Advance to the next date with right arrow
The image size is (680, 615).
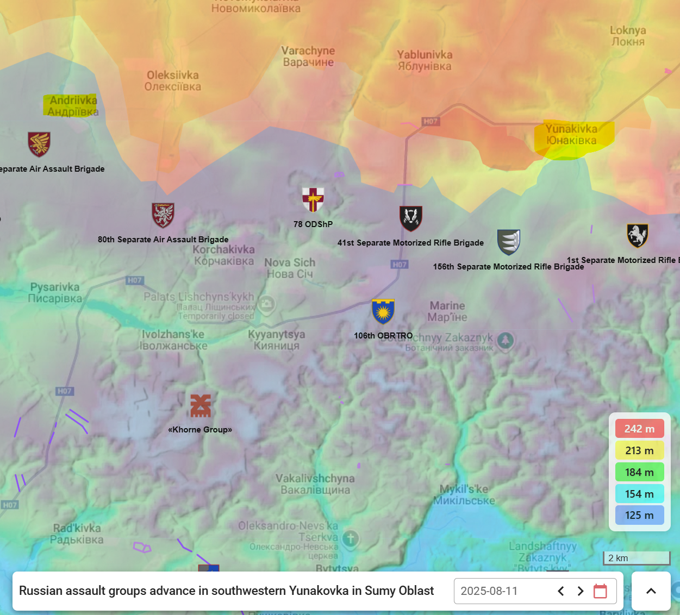(581, 591)
